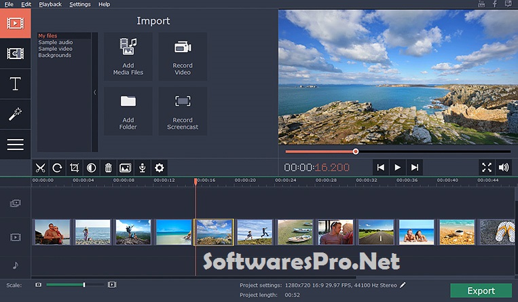Click the audio track music note icon

pos(15,265)
